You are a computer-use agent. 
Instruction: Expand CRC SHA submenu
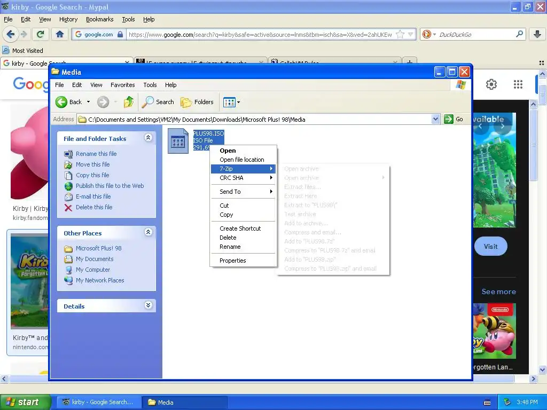[x=243, y=178]
